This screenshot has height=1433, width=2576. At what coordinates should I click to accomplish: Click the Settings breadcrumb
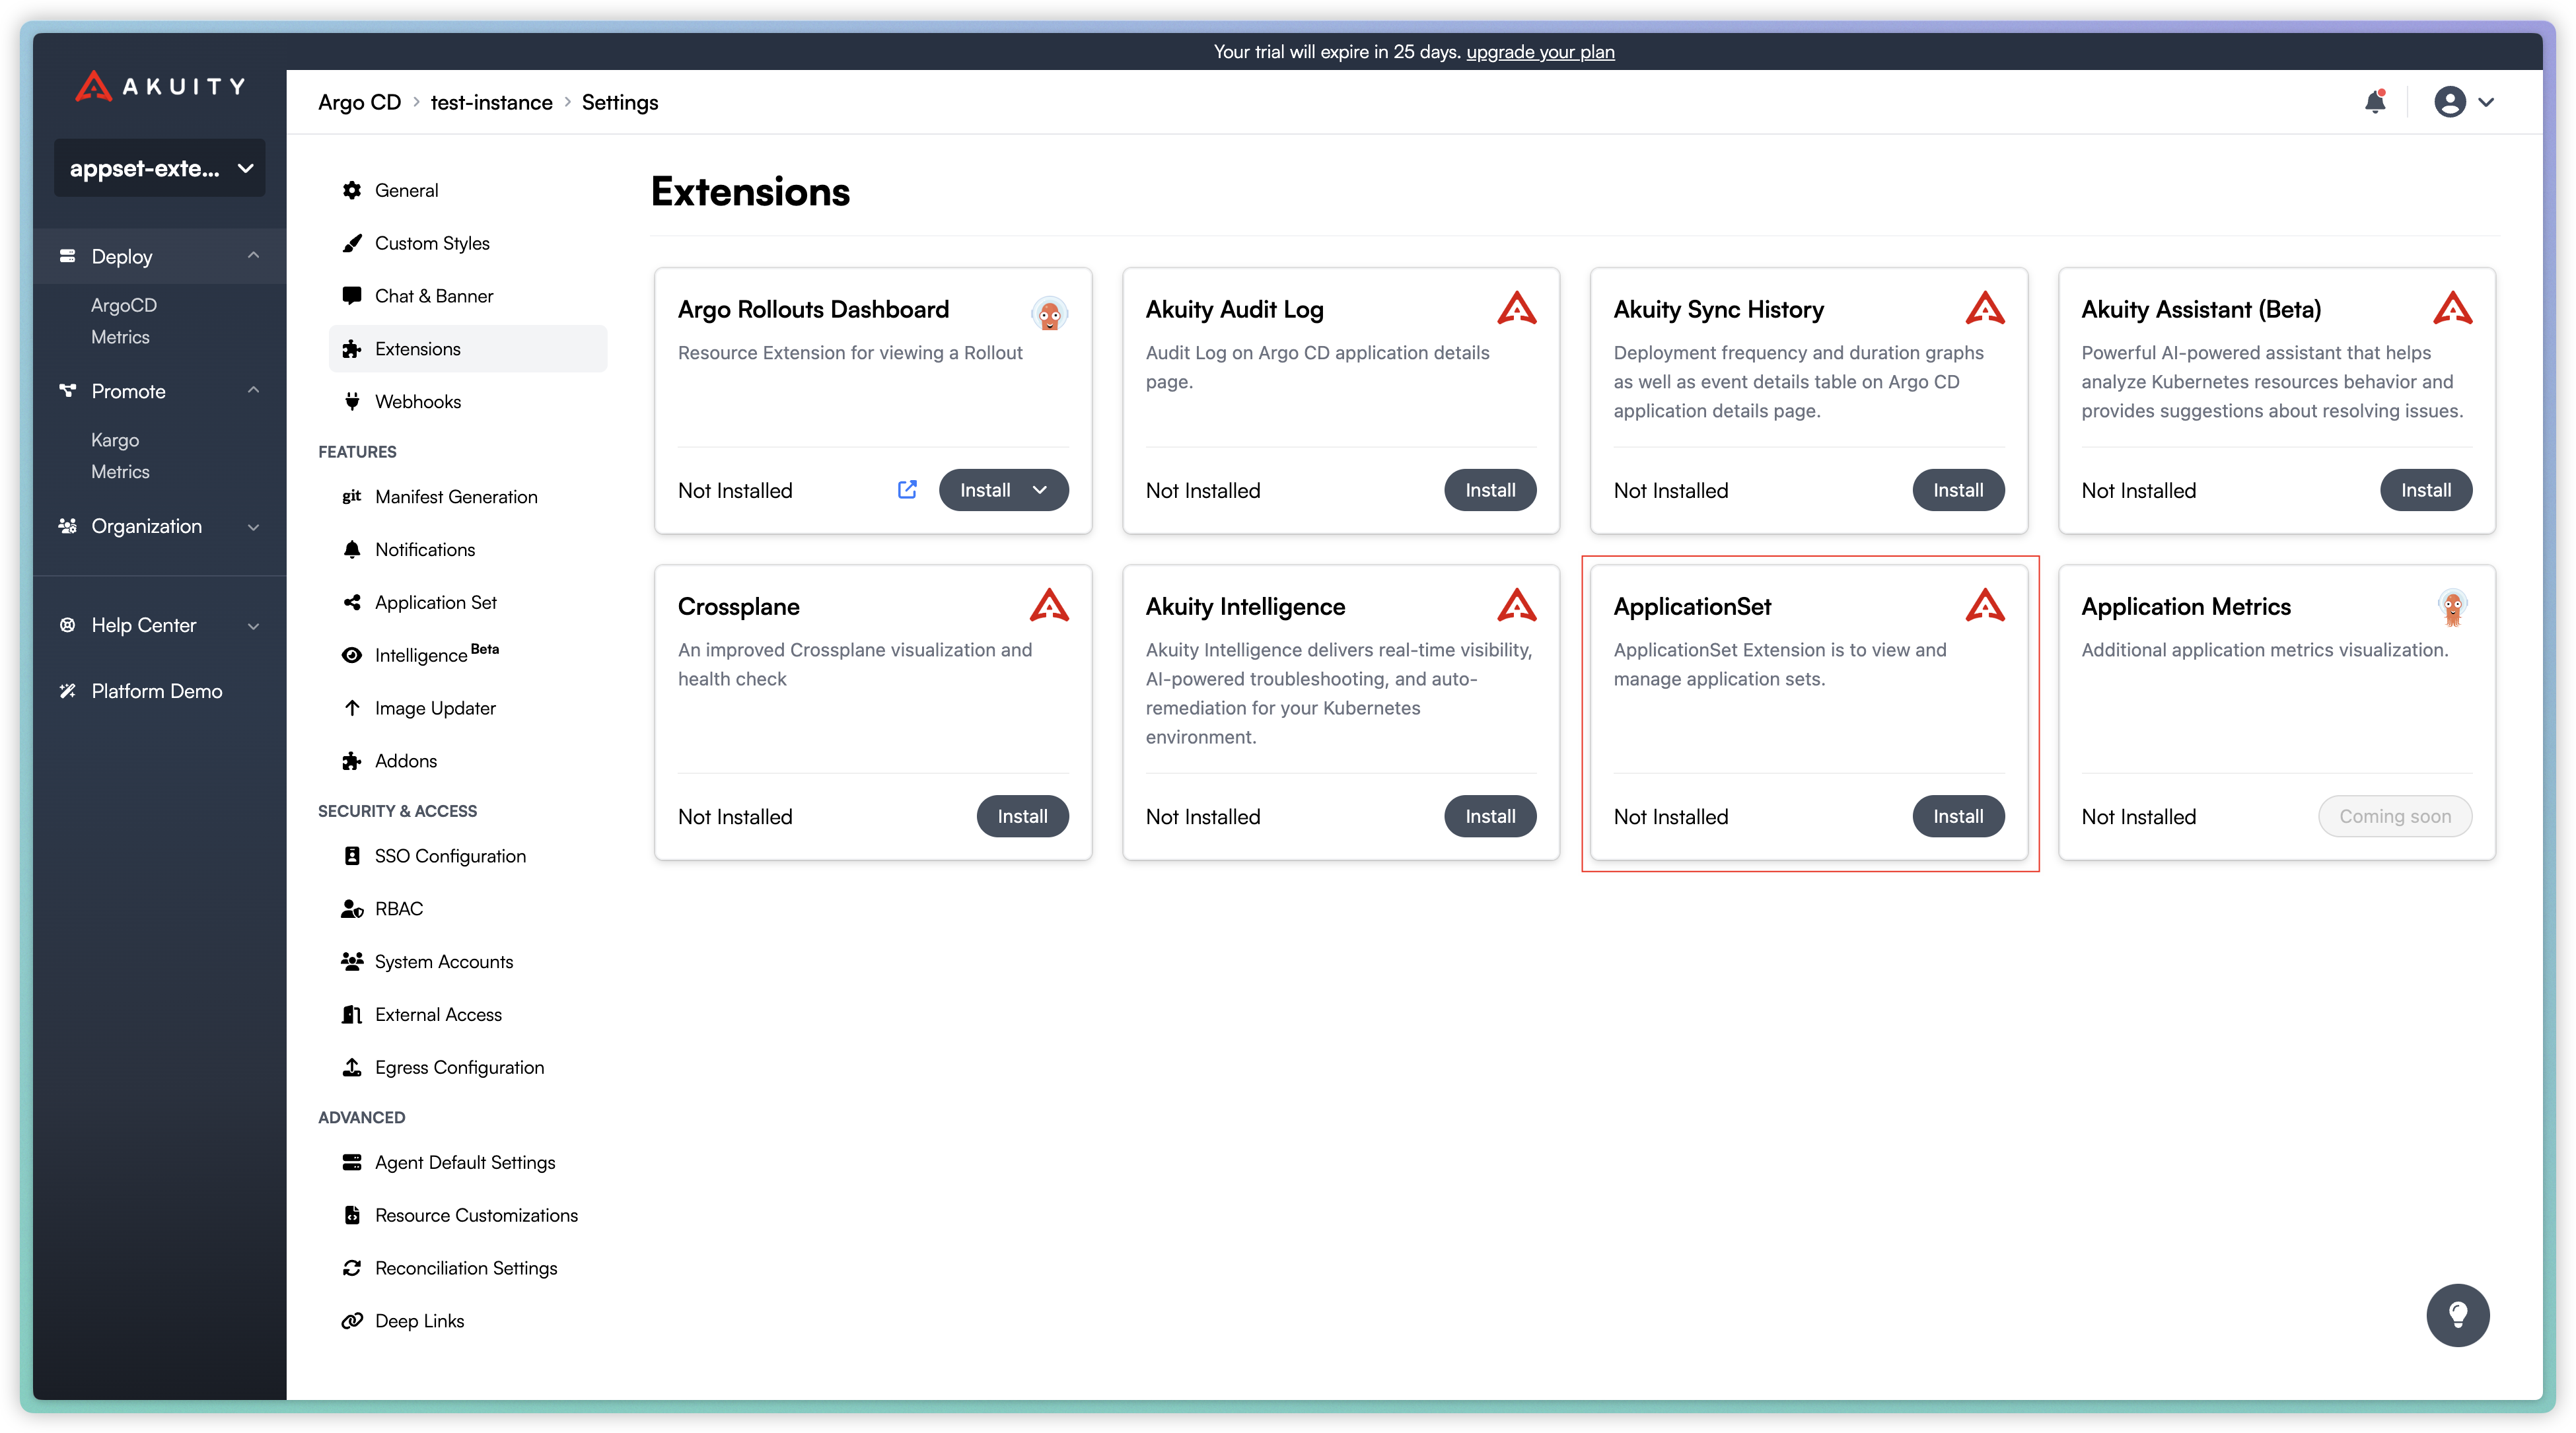tap(620, 102)
